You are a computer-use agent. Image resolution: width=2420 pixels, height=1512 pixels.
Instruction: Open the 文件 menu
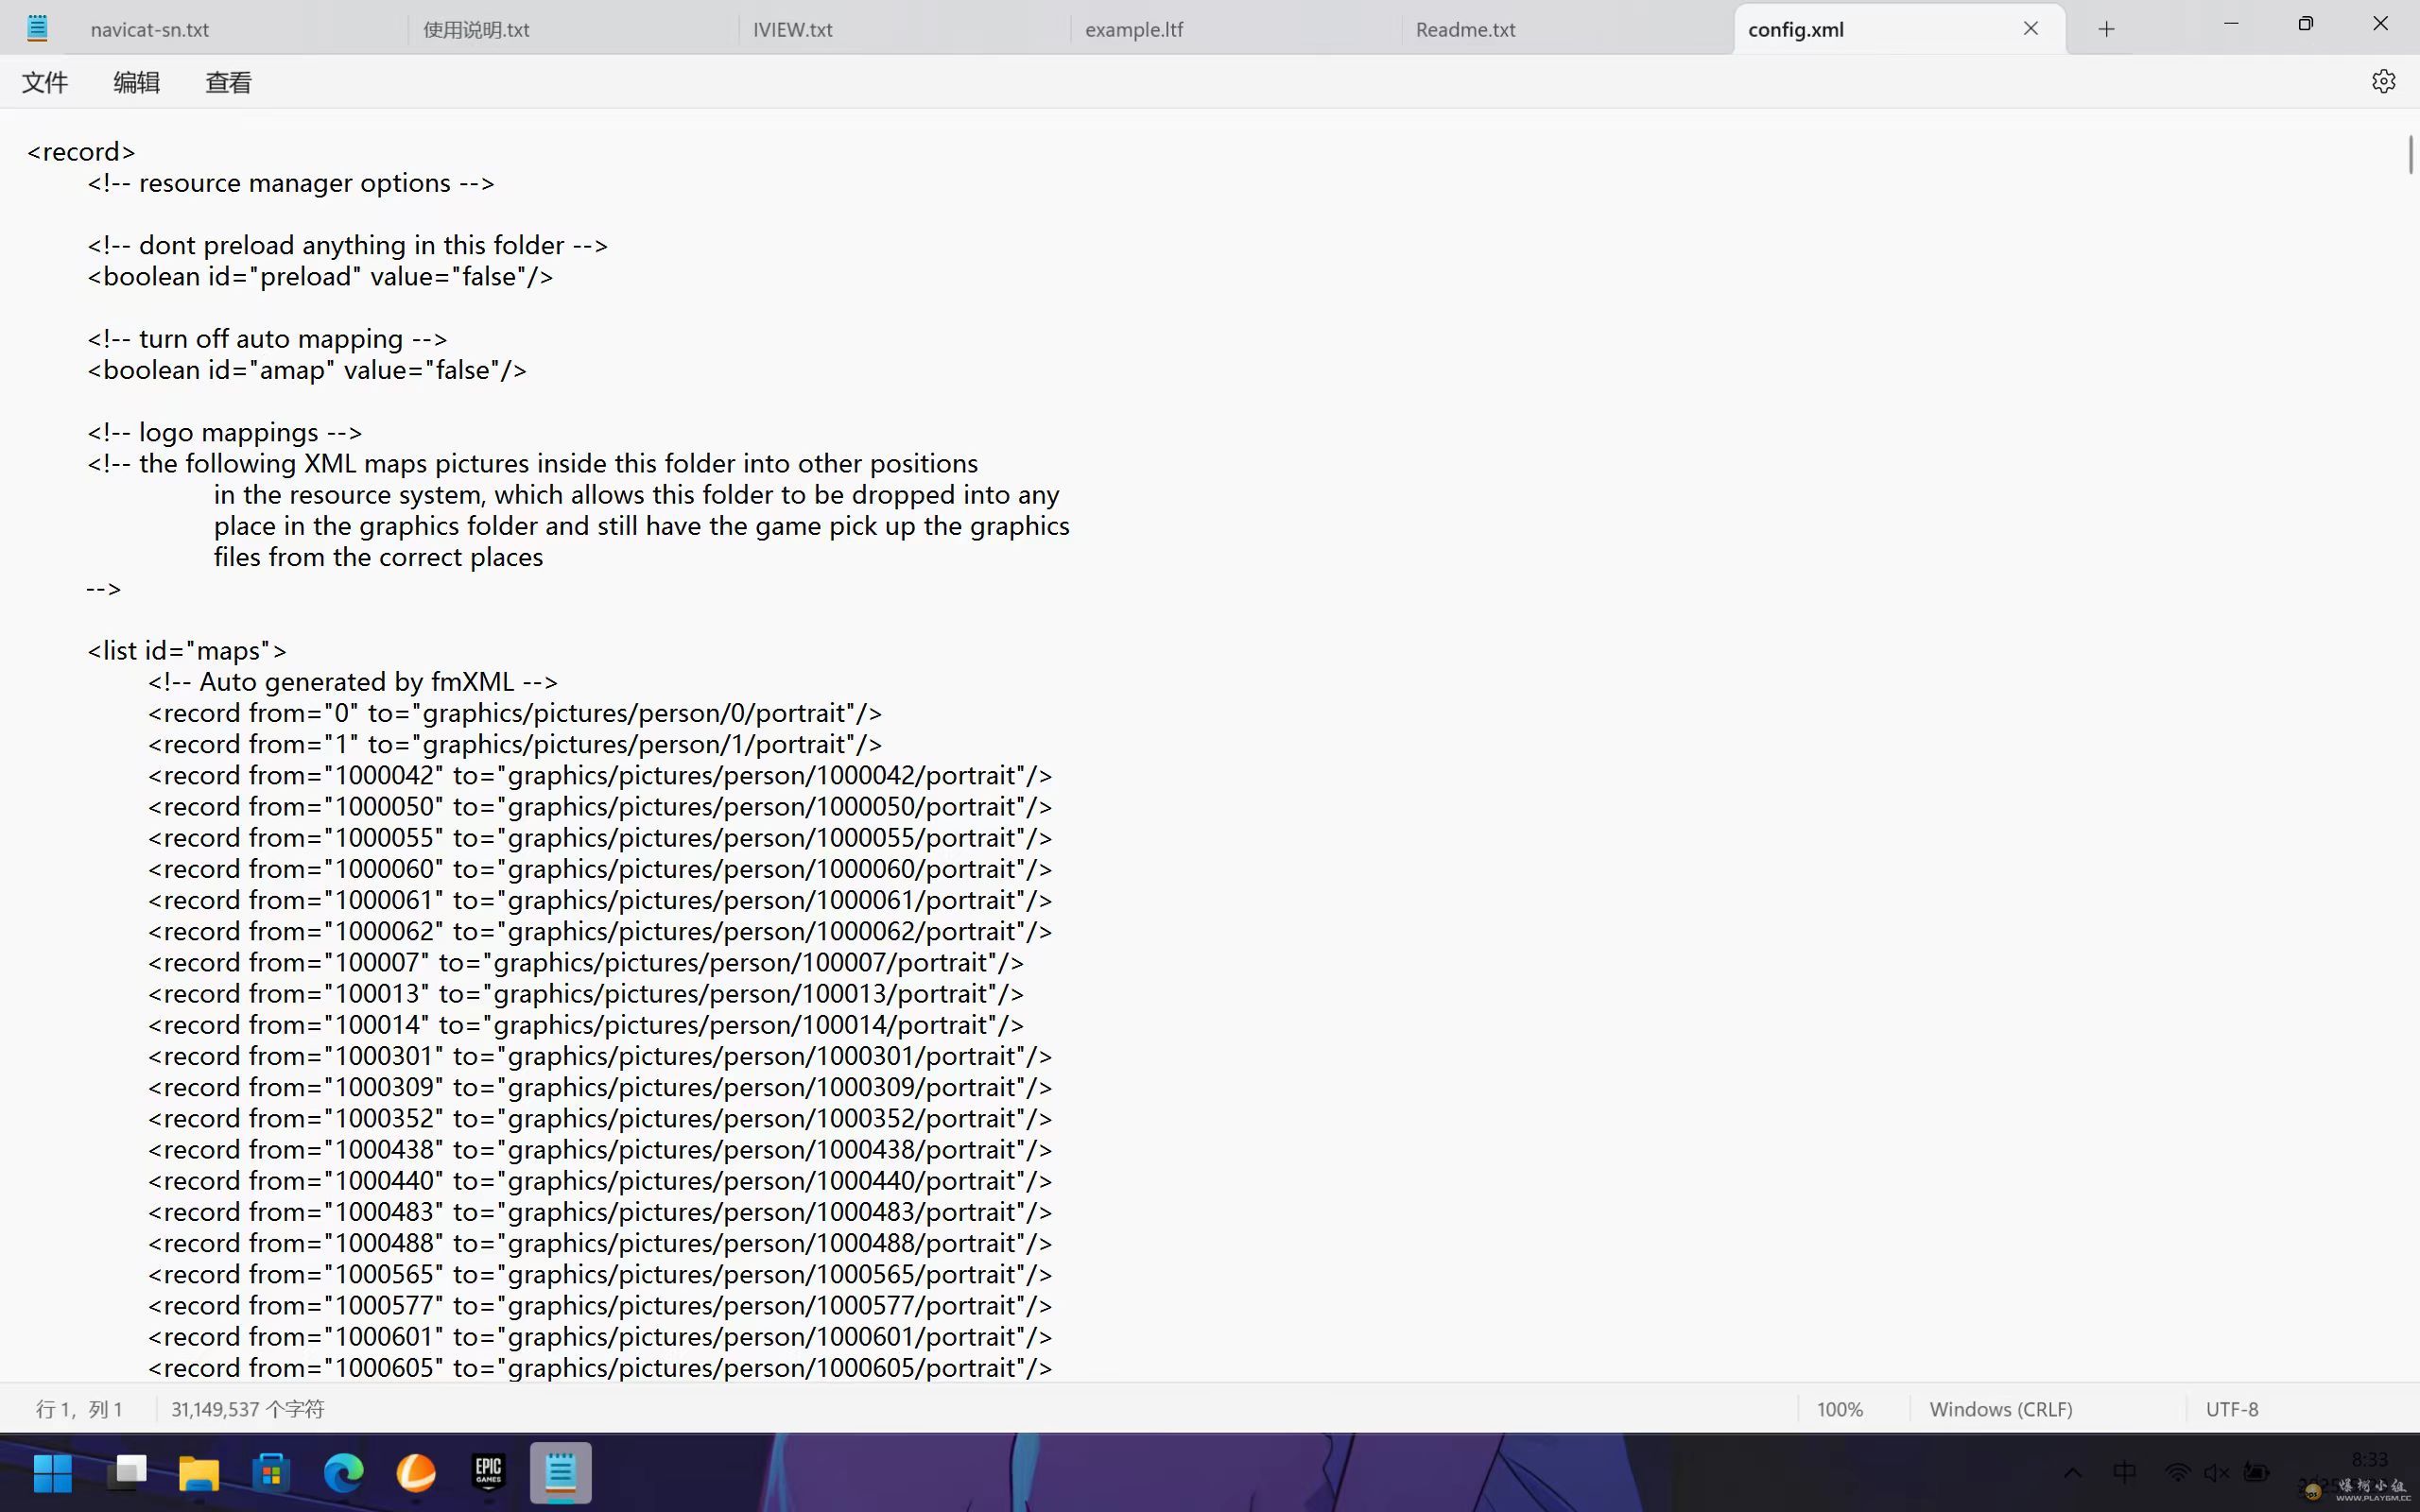45,82
